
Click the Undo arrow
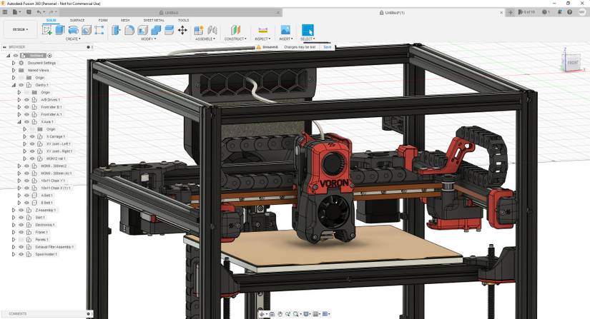click(39, 12)
